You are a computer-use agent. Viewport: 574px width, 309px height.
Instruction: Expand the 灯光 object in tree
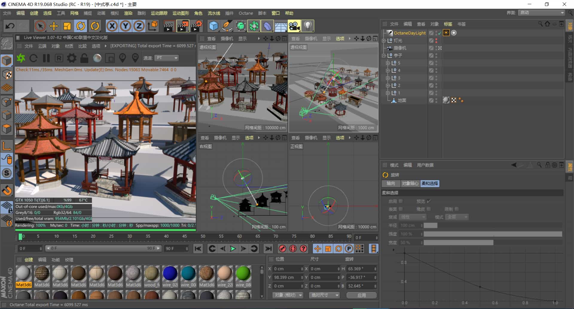click(x=384, y=40)
